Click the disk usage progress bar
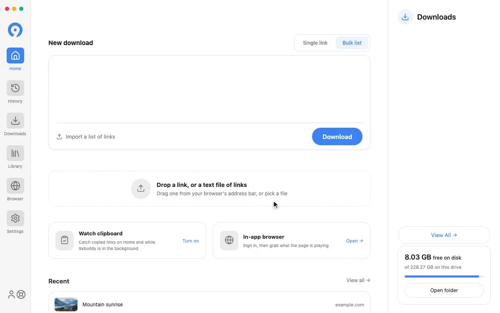 point(444,276)
